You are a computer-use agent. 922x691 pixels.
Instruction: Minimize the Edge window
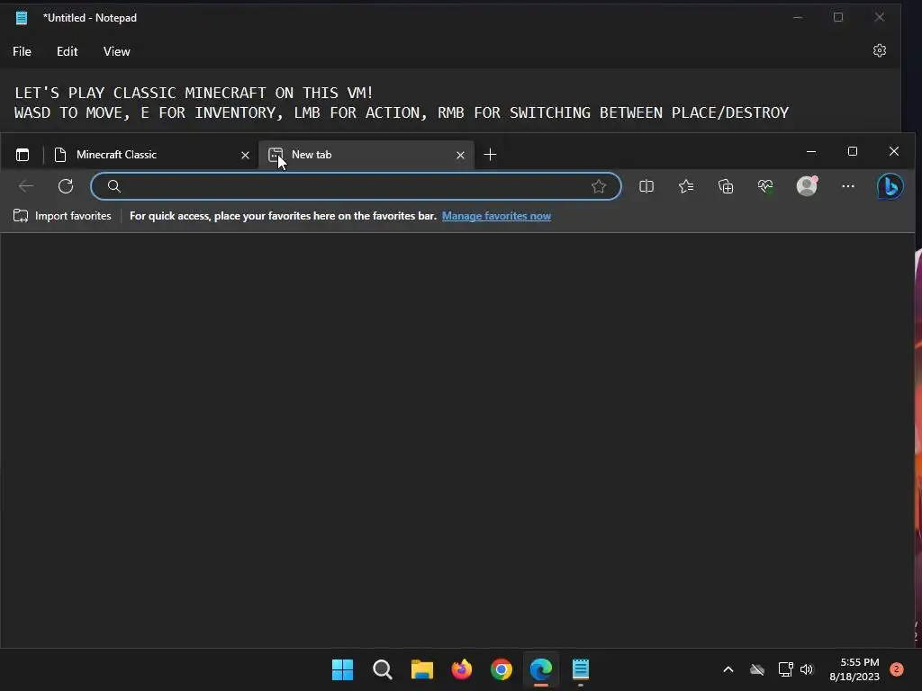[811, 151]
